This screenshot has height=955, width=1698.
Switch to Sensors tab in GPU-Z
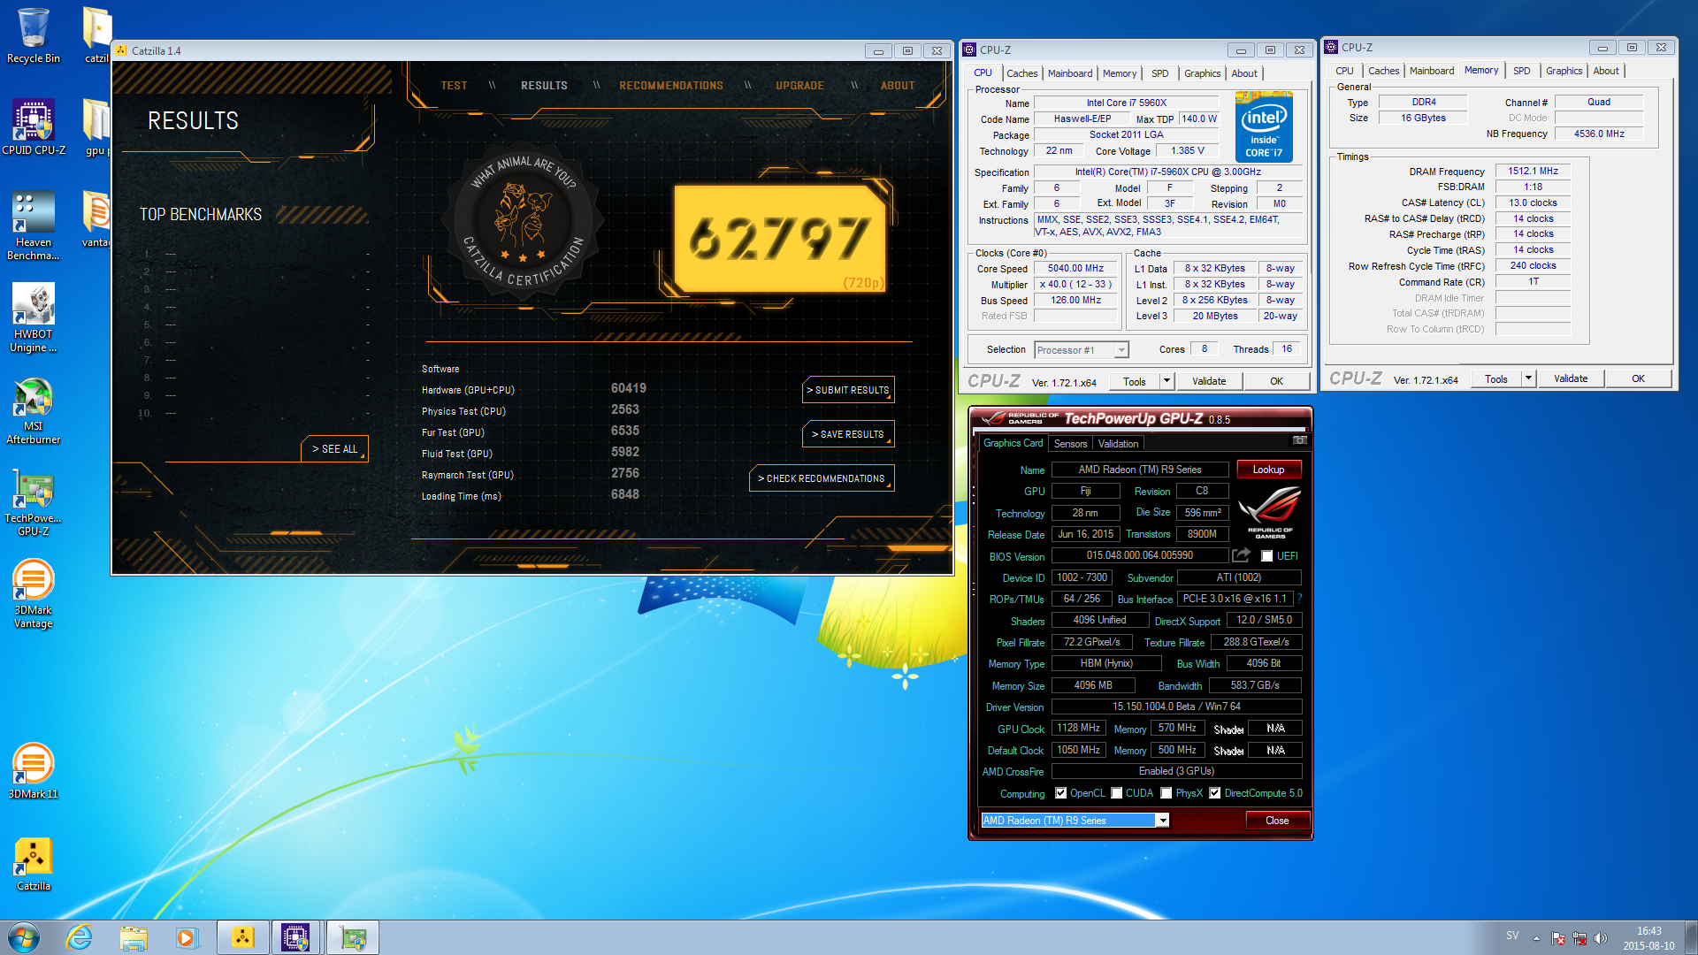[x=1070, y=444]
